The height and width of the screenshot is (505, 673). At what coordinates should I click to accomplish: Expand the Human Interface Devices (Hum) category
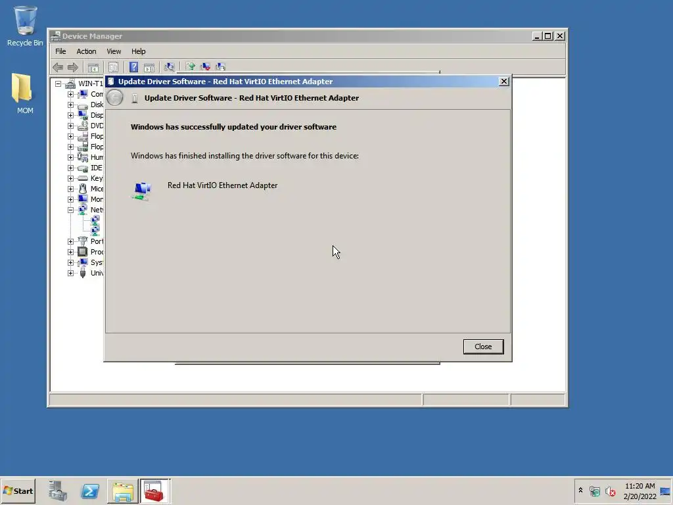[70, 157]
